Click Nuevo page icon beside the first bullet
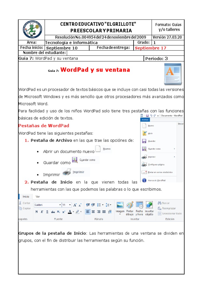 (98, 149)
